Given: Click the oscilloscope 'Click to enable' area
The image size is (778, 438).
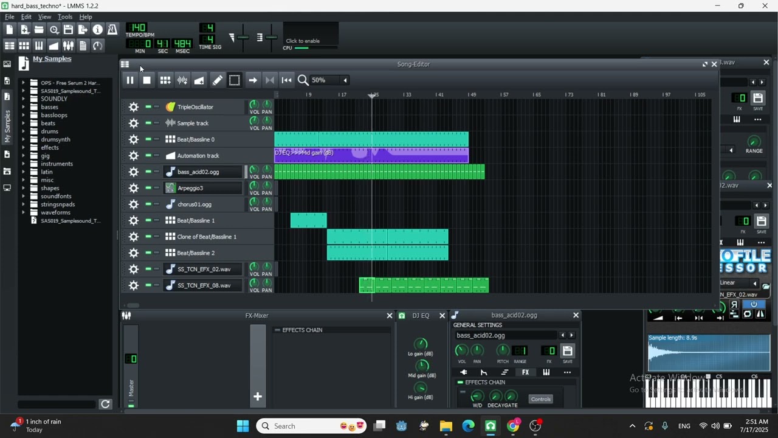Looking at the screenshot, I should click(x=310, y=34).
